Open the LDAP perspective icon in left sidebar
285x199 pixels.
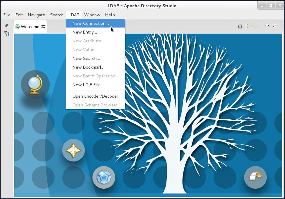(x=7, y=34)
